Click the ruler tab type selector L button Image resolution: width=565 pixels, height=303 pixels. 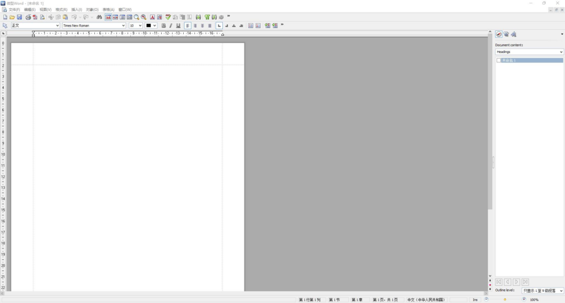pyautogui.click(x=3, y=34)
